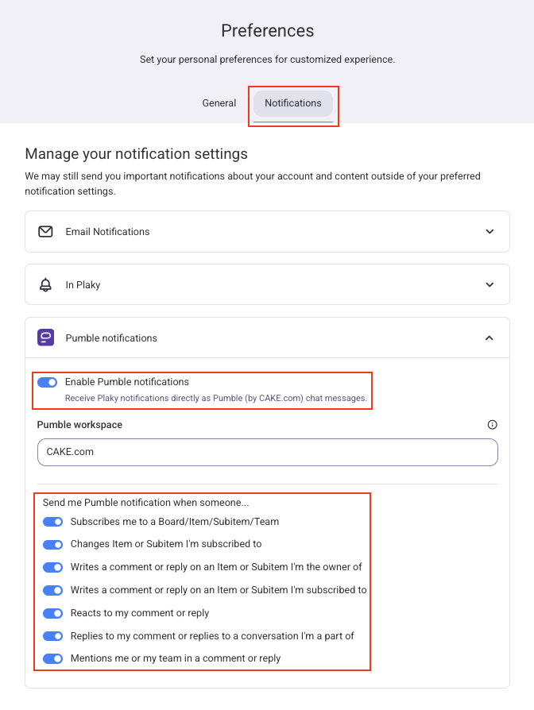Disable Reacts to my comment or reply
Viewport: 534px width, 710px height.
point(53,613)
